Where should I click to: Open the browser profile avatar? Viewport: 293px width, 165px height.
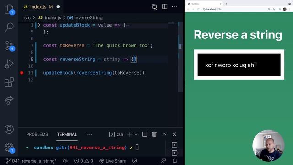point(285,9)
